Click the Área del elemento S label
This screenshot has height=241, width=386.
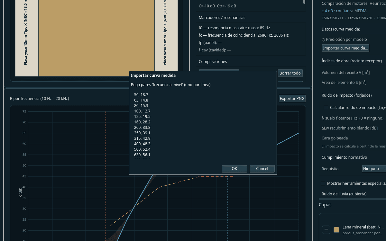344,83
